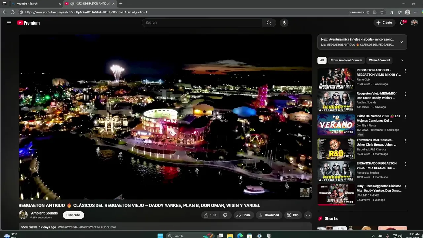Viewport: 423px width, 238px height.
Task: Click the video player area
Action: click(x=165, y=117)
